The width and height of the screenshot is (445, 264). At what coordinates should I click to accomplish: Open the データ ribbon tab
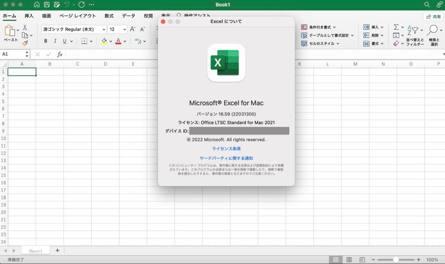click(x=128, y=15)
